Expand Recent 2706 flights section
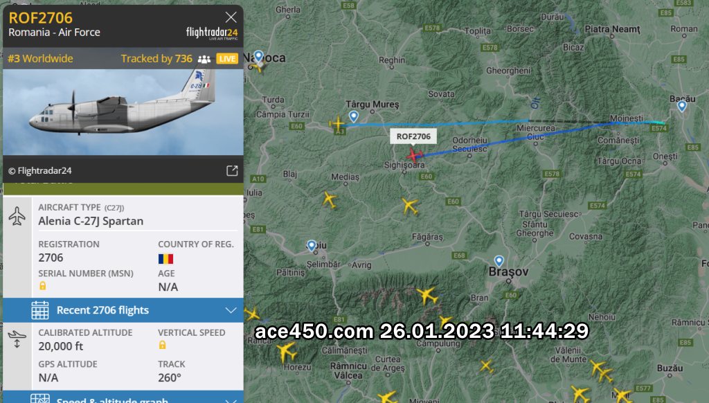709x403 pixels. 123,310
